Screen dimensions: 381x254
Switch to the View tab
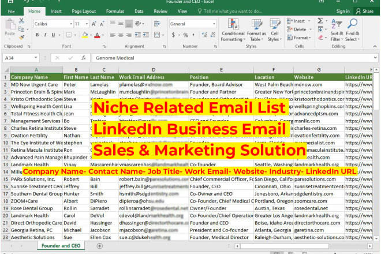coord(182,11)
